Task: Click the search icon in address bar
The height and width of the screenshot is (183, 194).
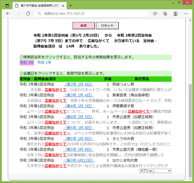Action: pos(39,14)
